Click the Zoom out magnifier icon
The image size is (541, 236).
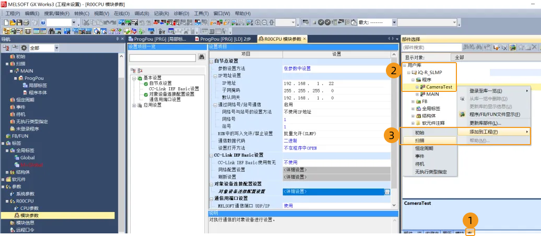click(264, 22)
